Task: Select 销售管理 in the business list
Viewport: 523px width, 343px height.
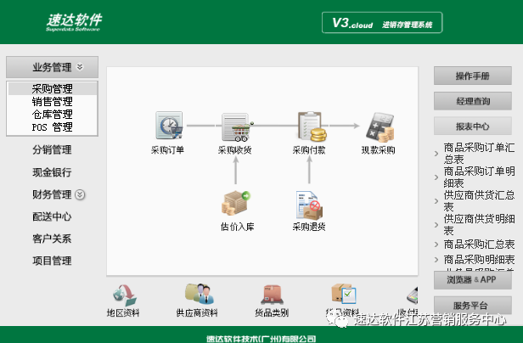Action: coord(53,101)
